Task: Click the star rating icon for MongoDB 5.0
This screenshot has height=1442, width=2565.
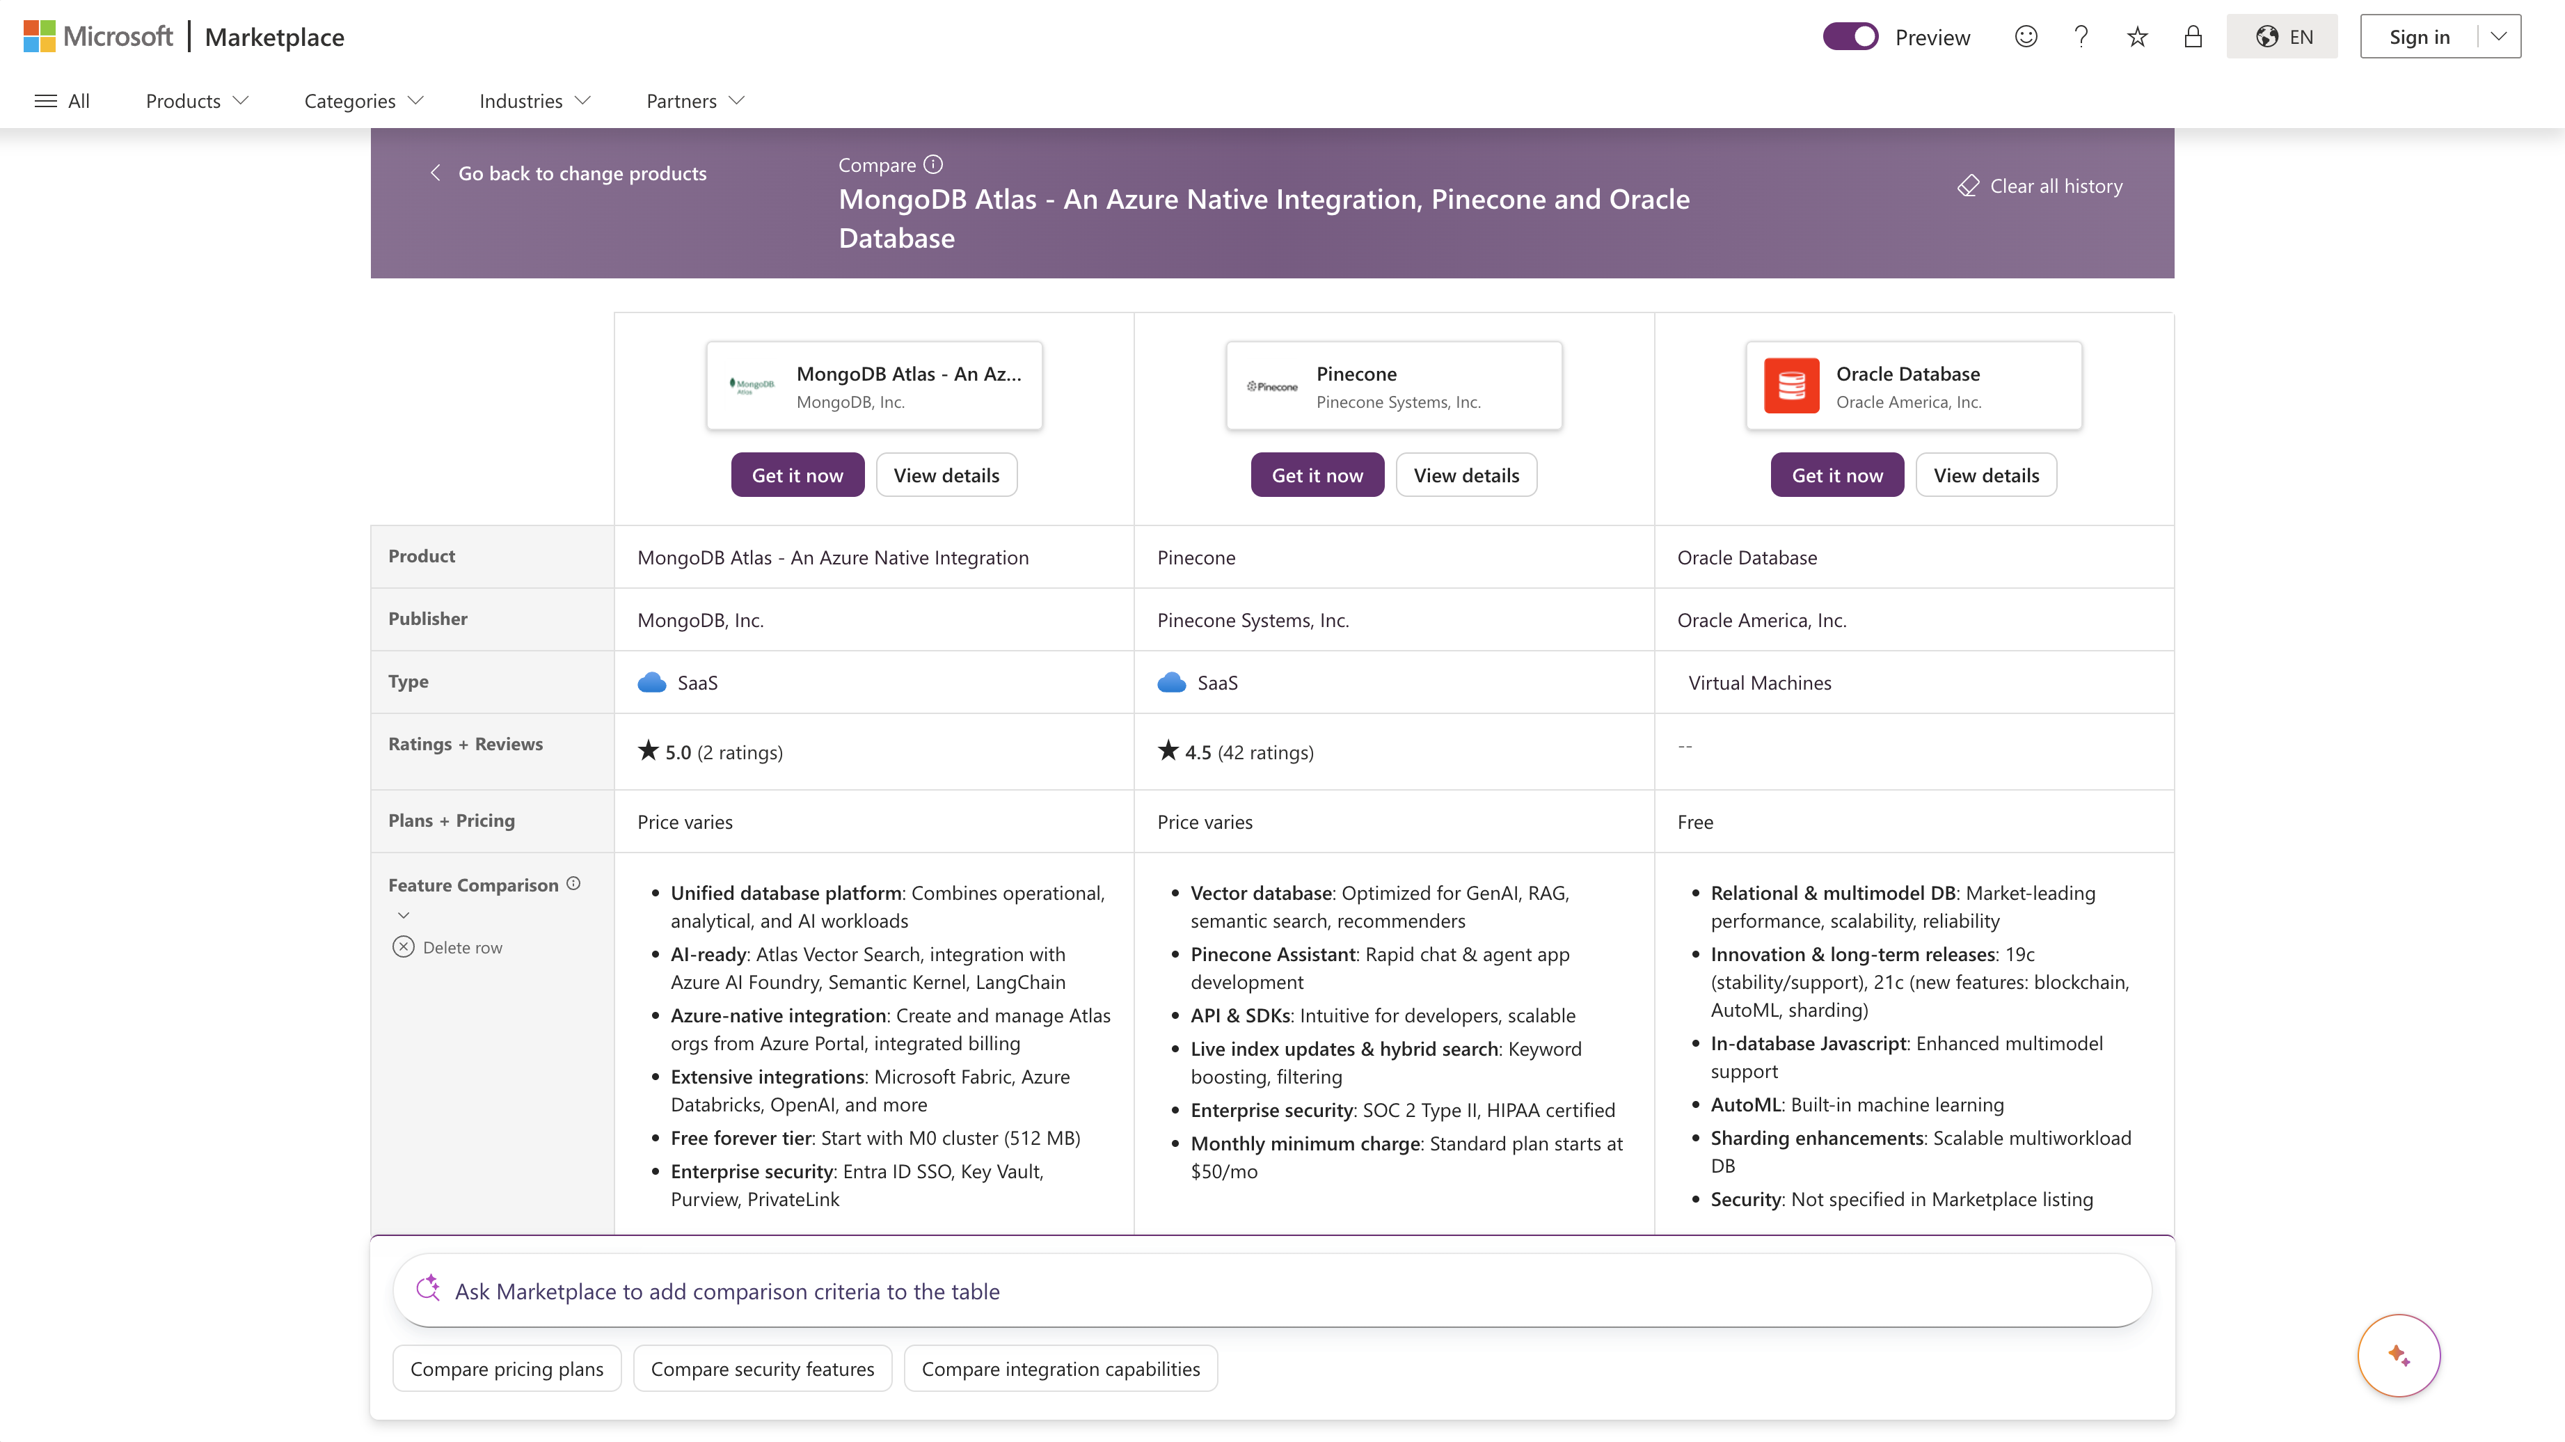Action: click(x=649, y=750)
